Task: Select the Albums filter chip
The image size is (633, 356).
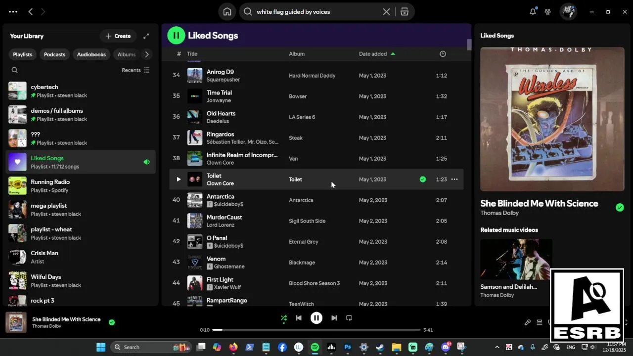Action: 126,54
